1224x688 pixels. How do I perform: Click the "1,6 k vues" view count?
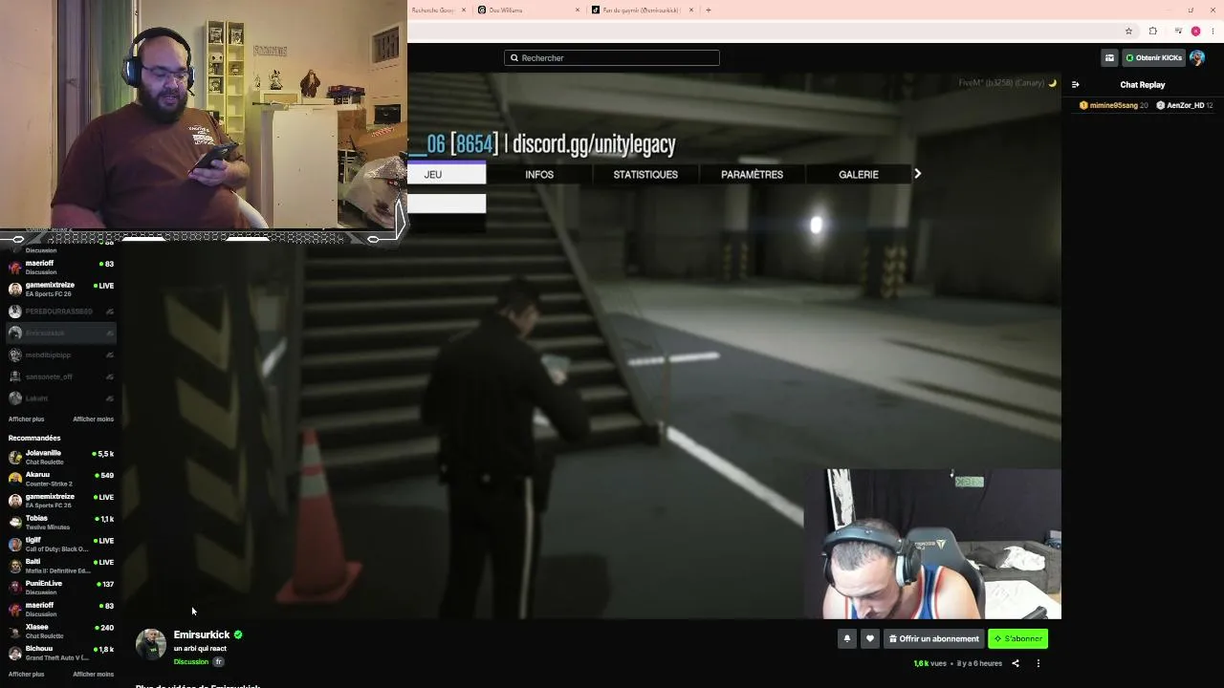930,663
